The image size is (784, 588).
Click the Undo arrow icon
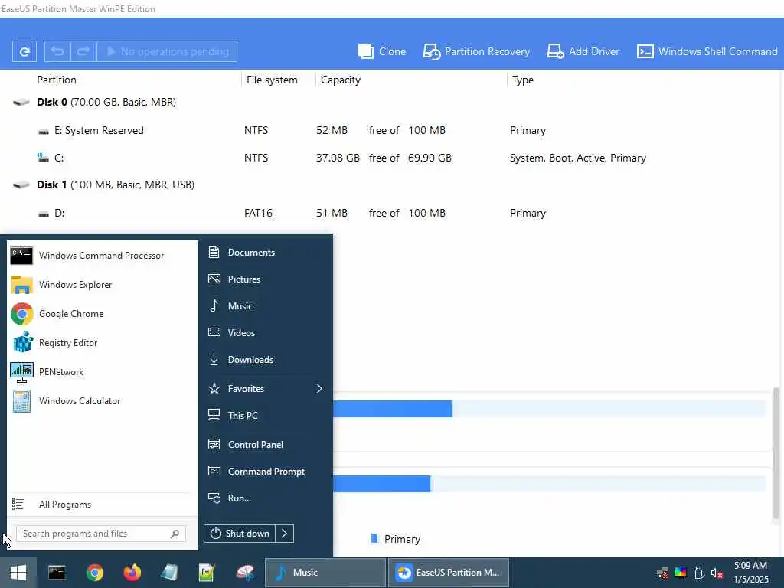[x=57, y=51]
